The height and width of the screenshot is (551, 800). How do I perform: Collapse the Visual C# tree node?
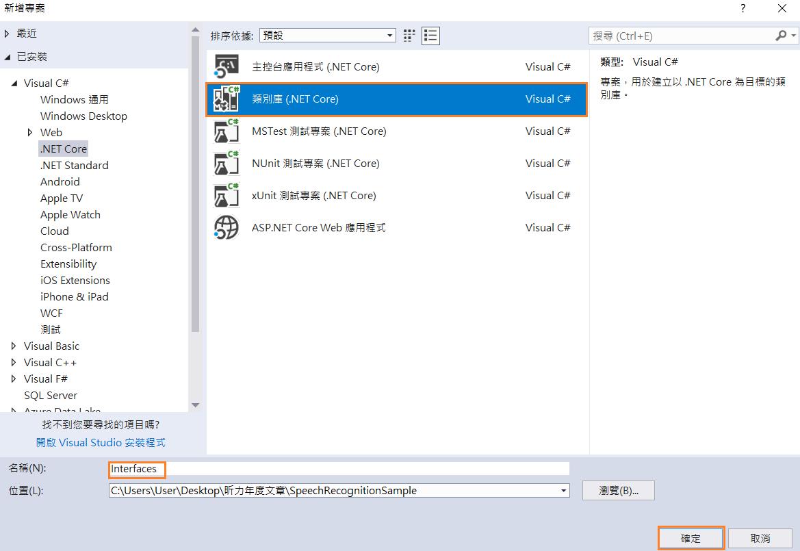(x=14, y=83)
